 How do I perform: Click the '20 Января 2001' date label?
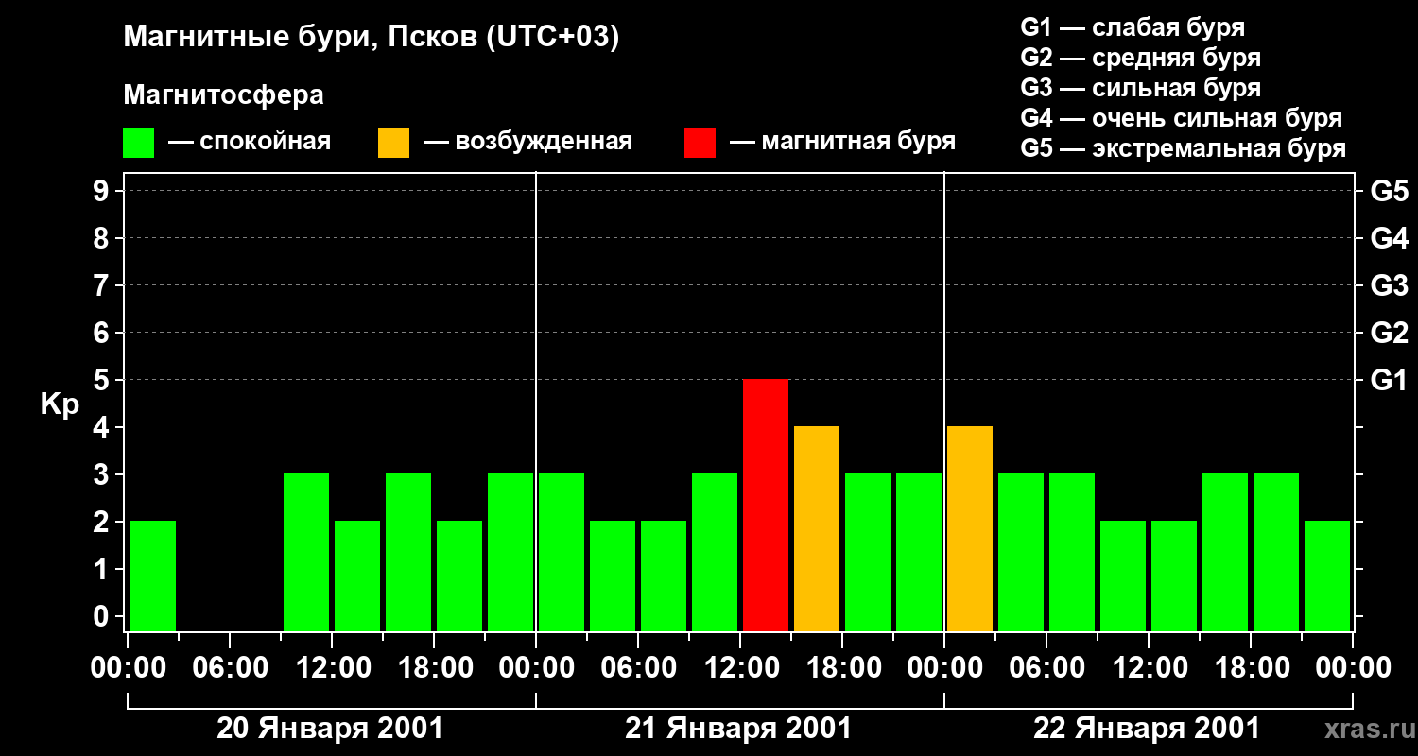(330, 729)
